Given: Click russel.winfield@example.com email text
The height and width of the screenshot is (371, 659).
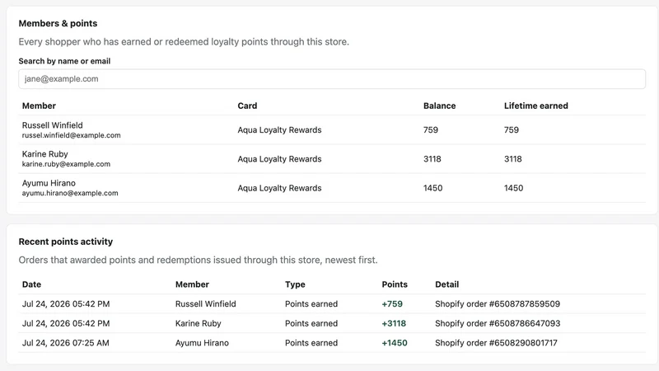Looking at the screenshot, I should pyautogui.click(x=71, y=135).
